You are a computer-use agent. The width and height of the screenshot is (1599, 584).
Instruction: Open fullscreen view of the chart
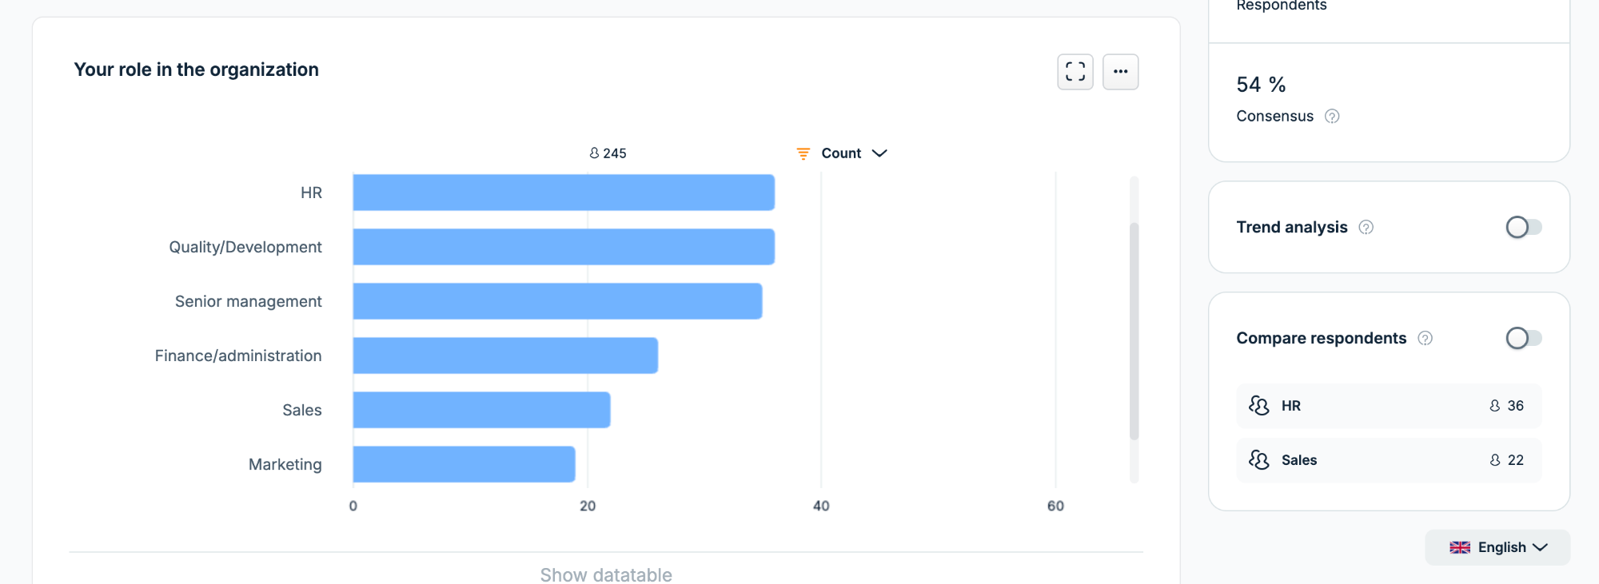click(x=1075, y=72)
